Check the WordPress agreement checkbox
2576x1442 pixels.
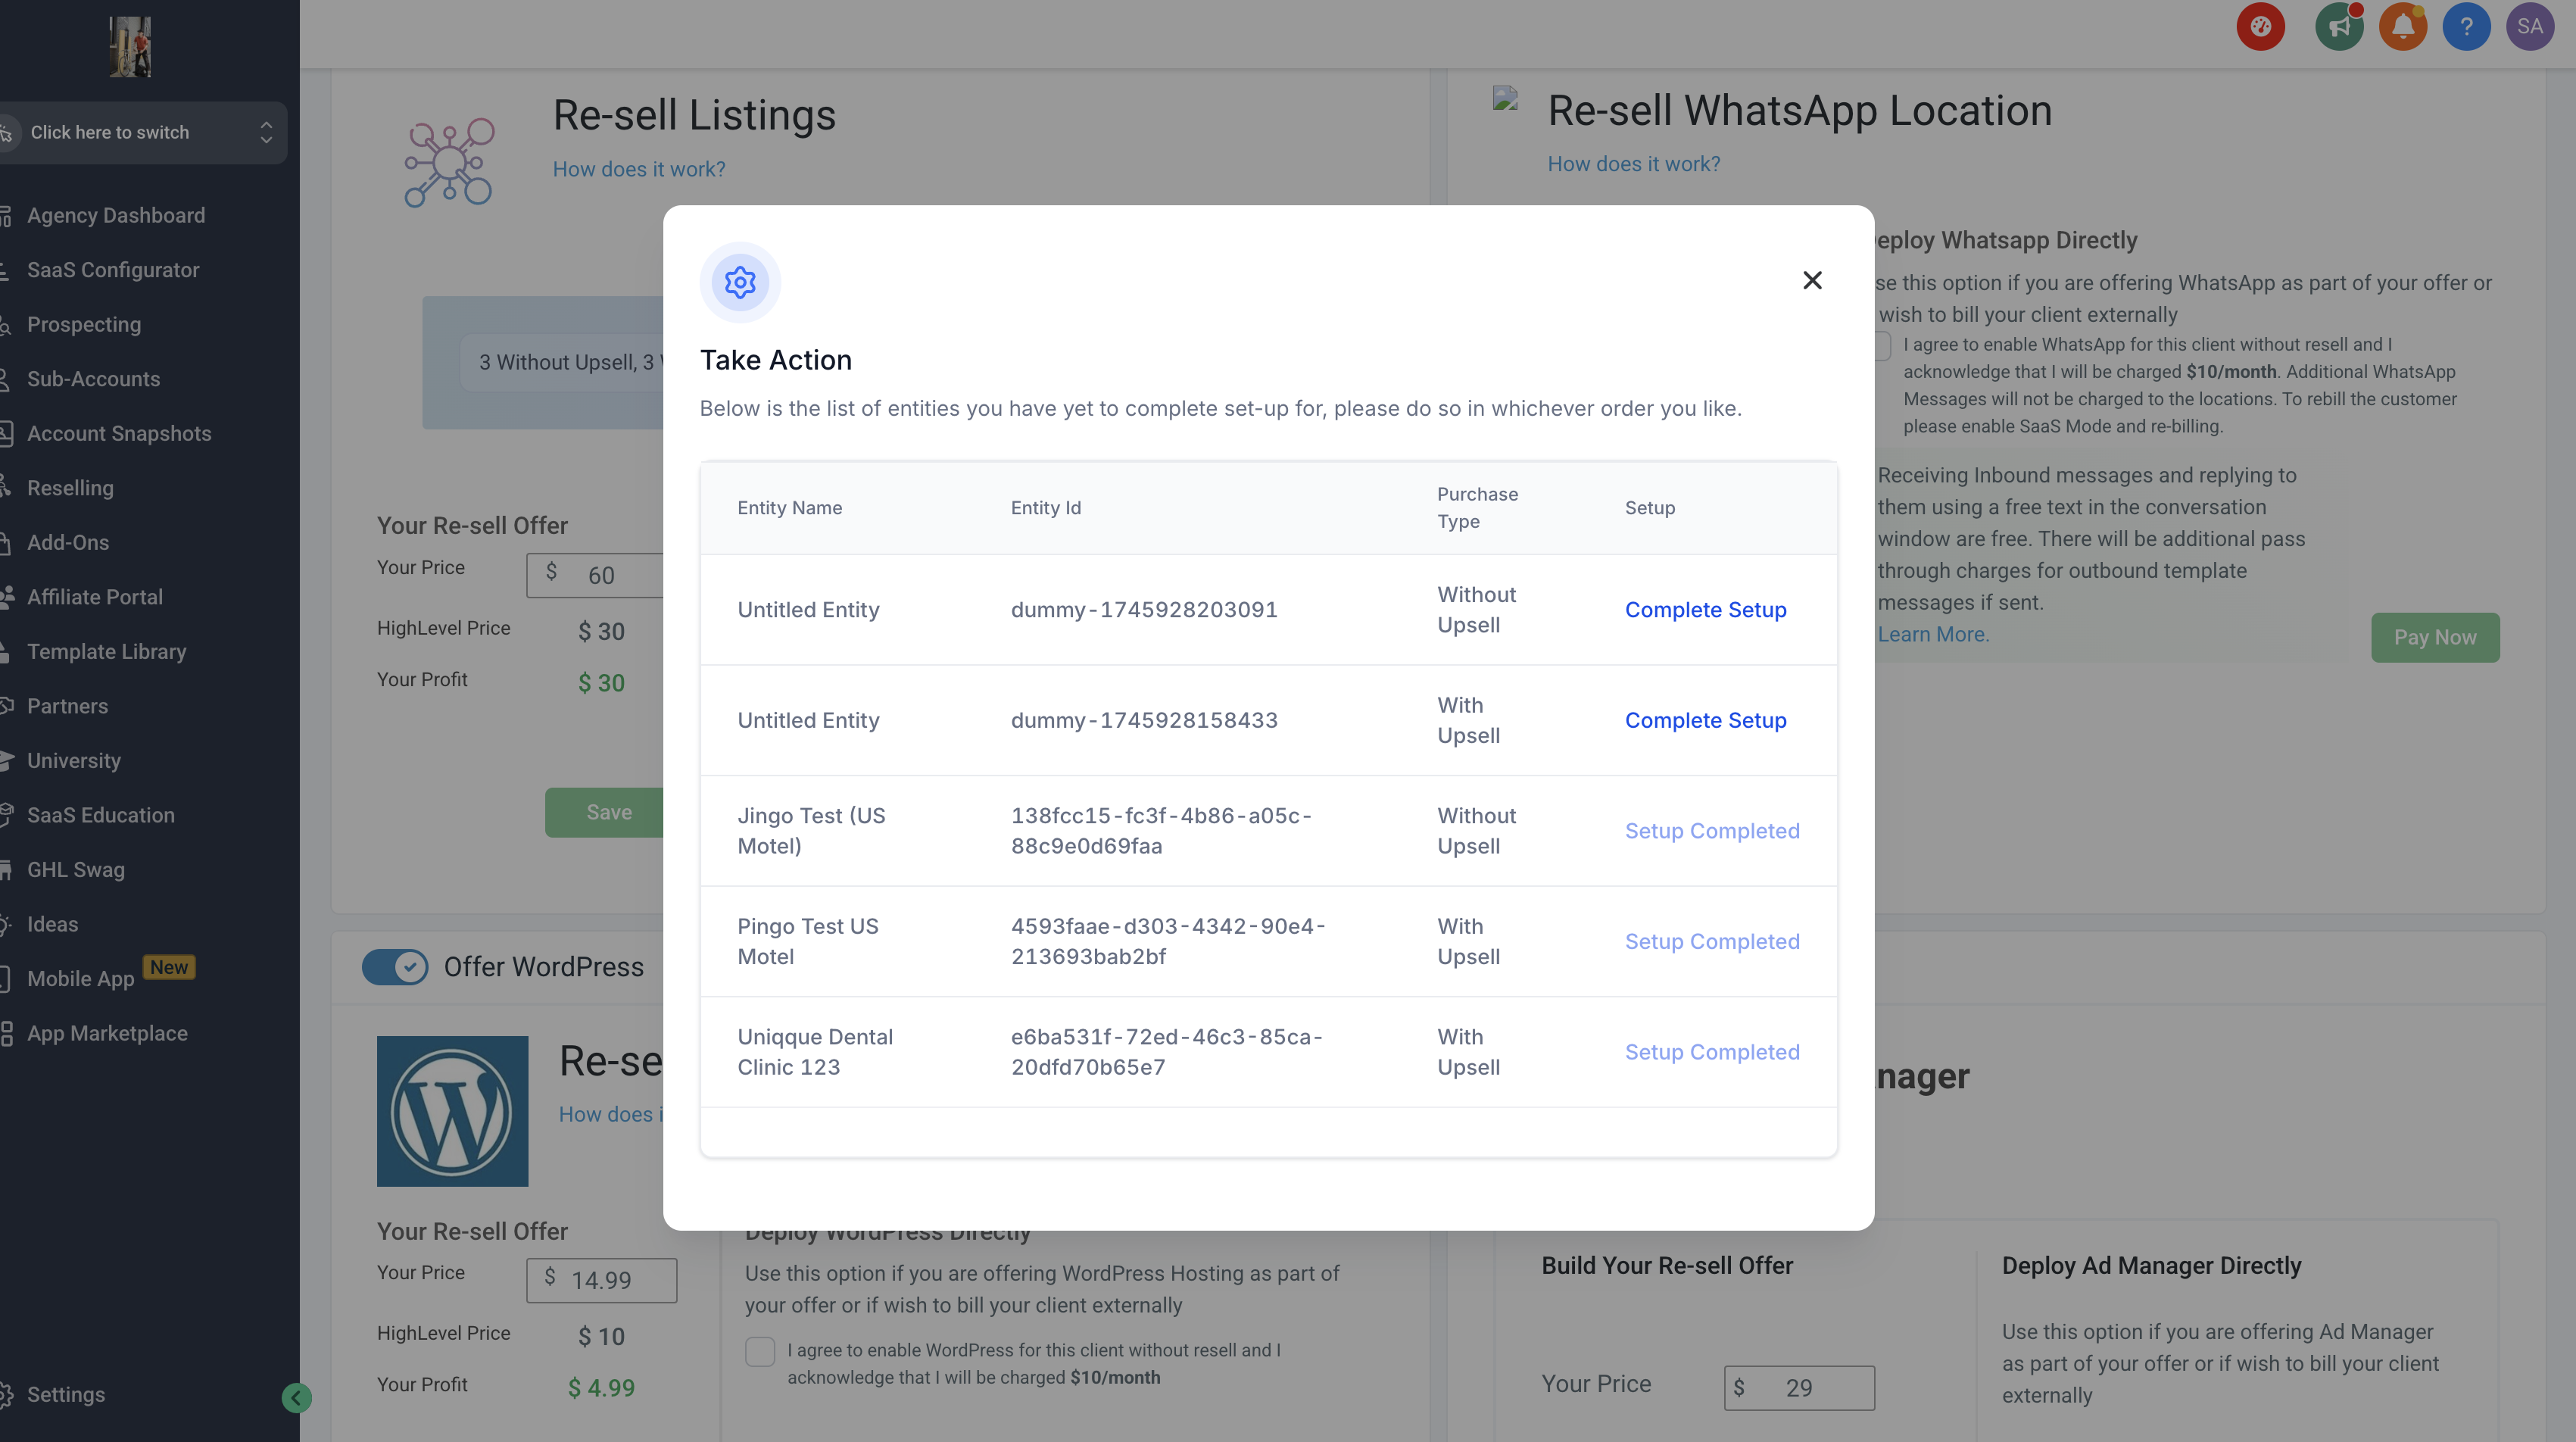point(760,1352)
